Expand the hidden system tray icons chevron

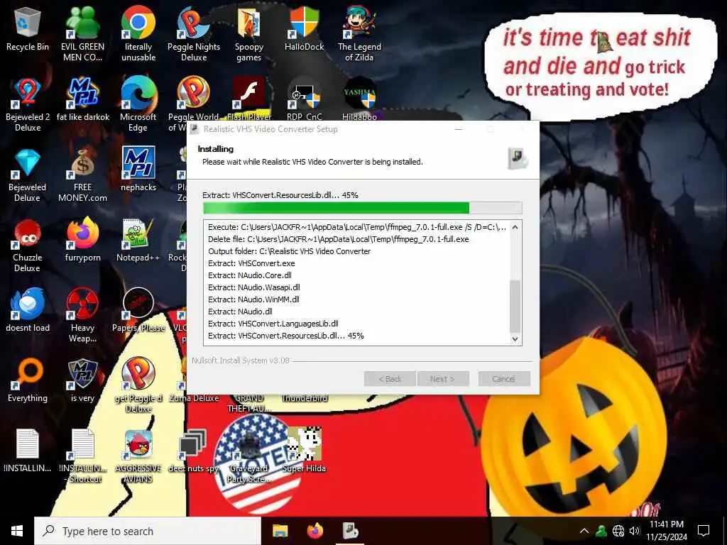[584, 531]
